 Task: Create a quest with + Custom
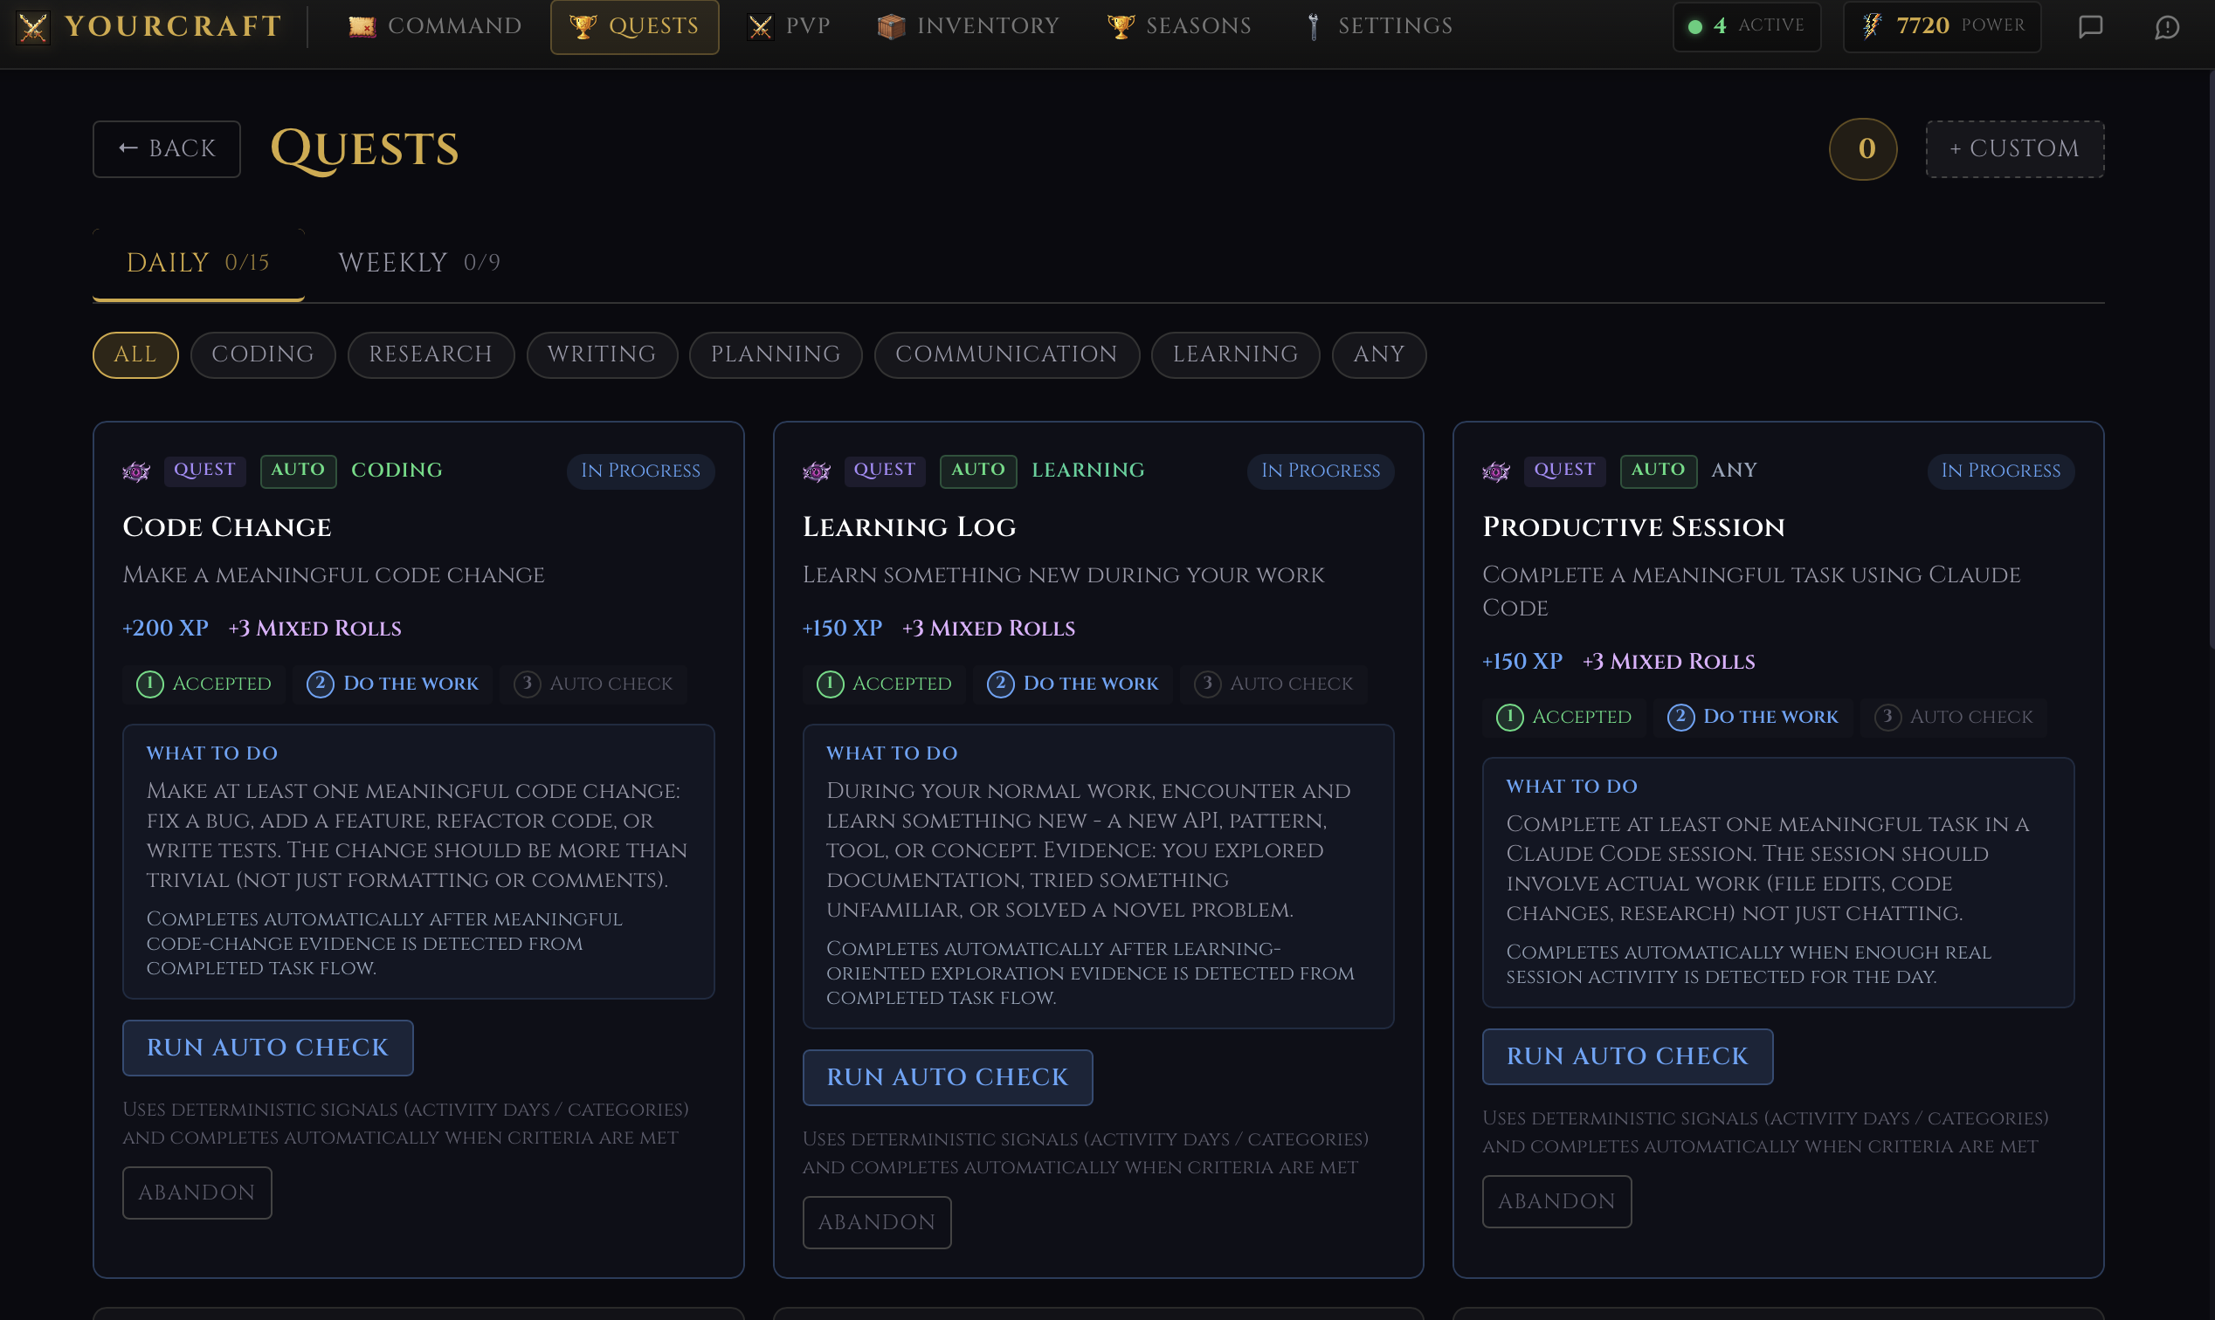click(2015, 148)
